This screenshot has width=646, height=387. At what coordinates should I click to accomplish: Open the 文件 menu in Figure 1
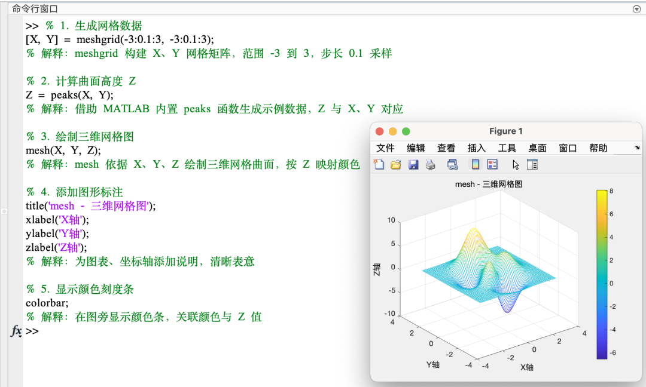click(x=385, y=148)
